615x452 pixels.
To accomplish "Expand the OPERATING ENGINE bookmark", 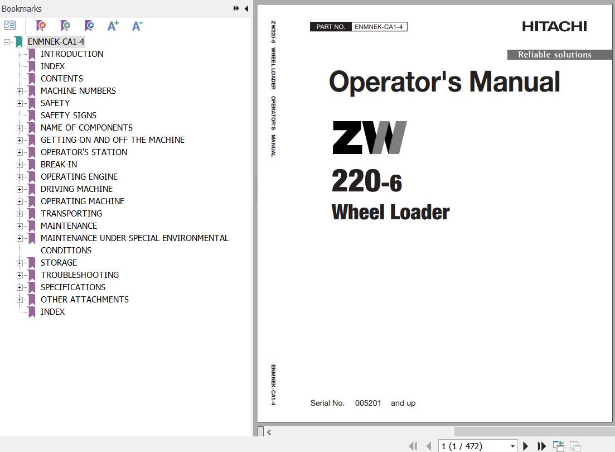I will click(x=20, y=177).
